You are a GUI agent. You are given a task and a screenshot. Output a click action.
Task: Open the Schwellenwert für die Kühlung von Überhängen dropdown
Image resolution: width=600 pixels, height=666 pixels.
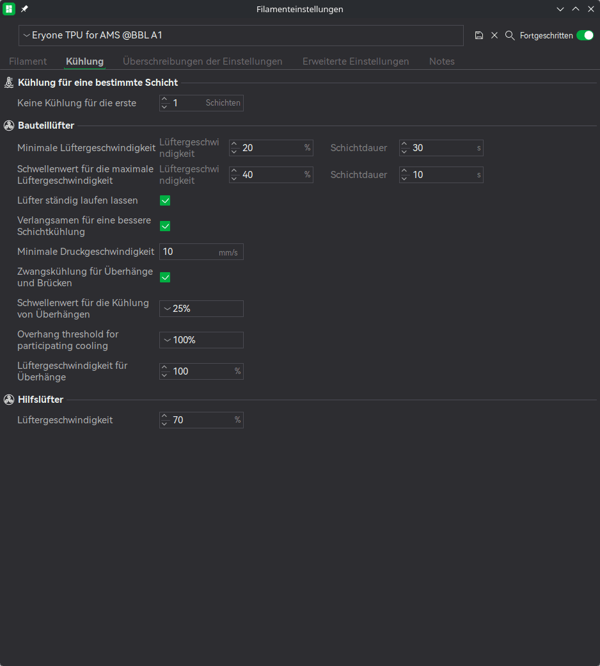tap(201, 309)
